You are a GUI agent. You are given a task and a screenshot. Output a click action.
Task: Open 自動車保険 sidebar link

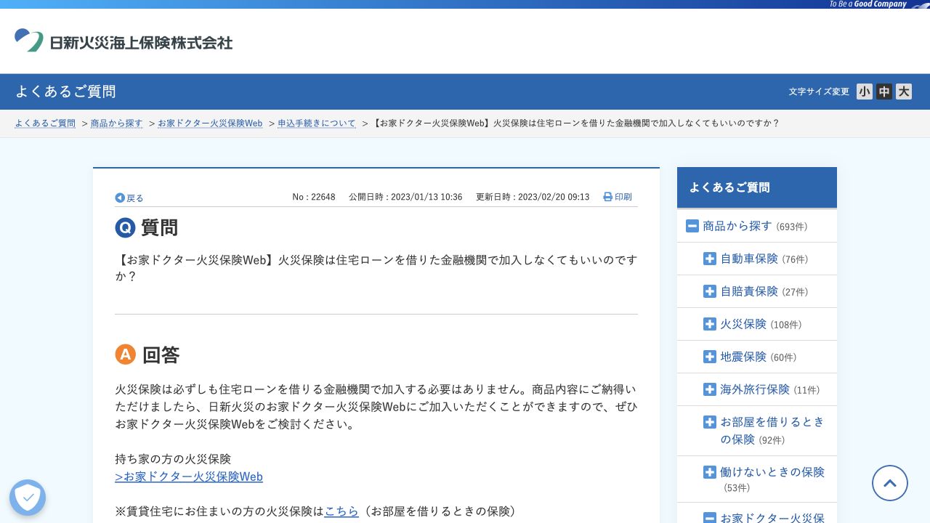[749, 259]
